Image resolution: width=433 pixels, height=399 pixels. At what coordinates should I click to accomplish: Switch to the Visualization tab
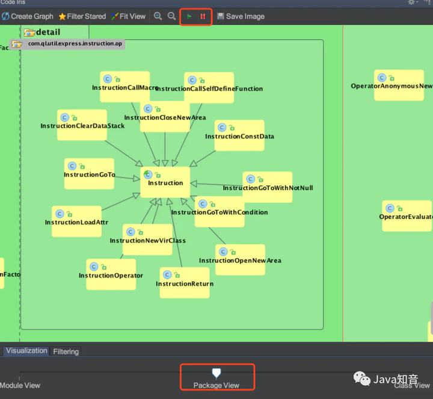26,351
